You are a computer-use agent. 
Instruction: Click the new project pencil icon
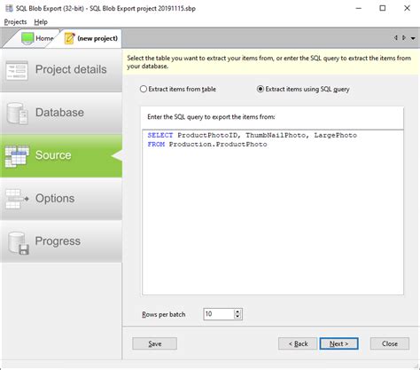point(70,38)
